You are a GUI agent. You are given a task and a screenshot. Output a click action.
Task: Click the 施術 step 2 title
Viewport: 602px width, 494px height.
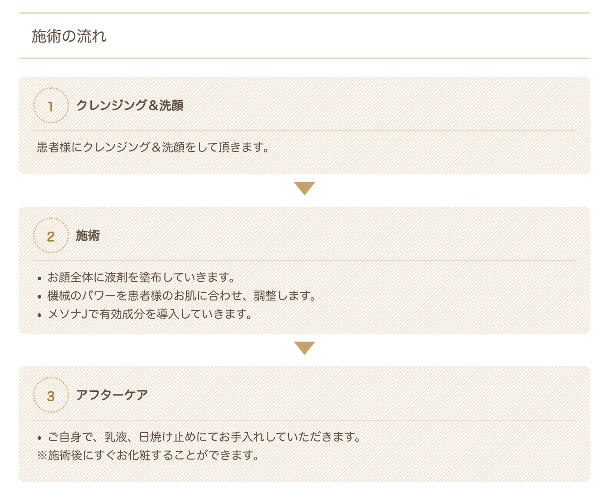(x=88, y=235)
